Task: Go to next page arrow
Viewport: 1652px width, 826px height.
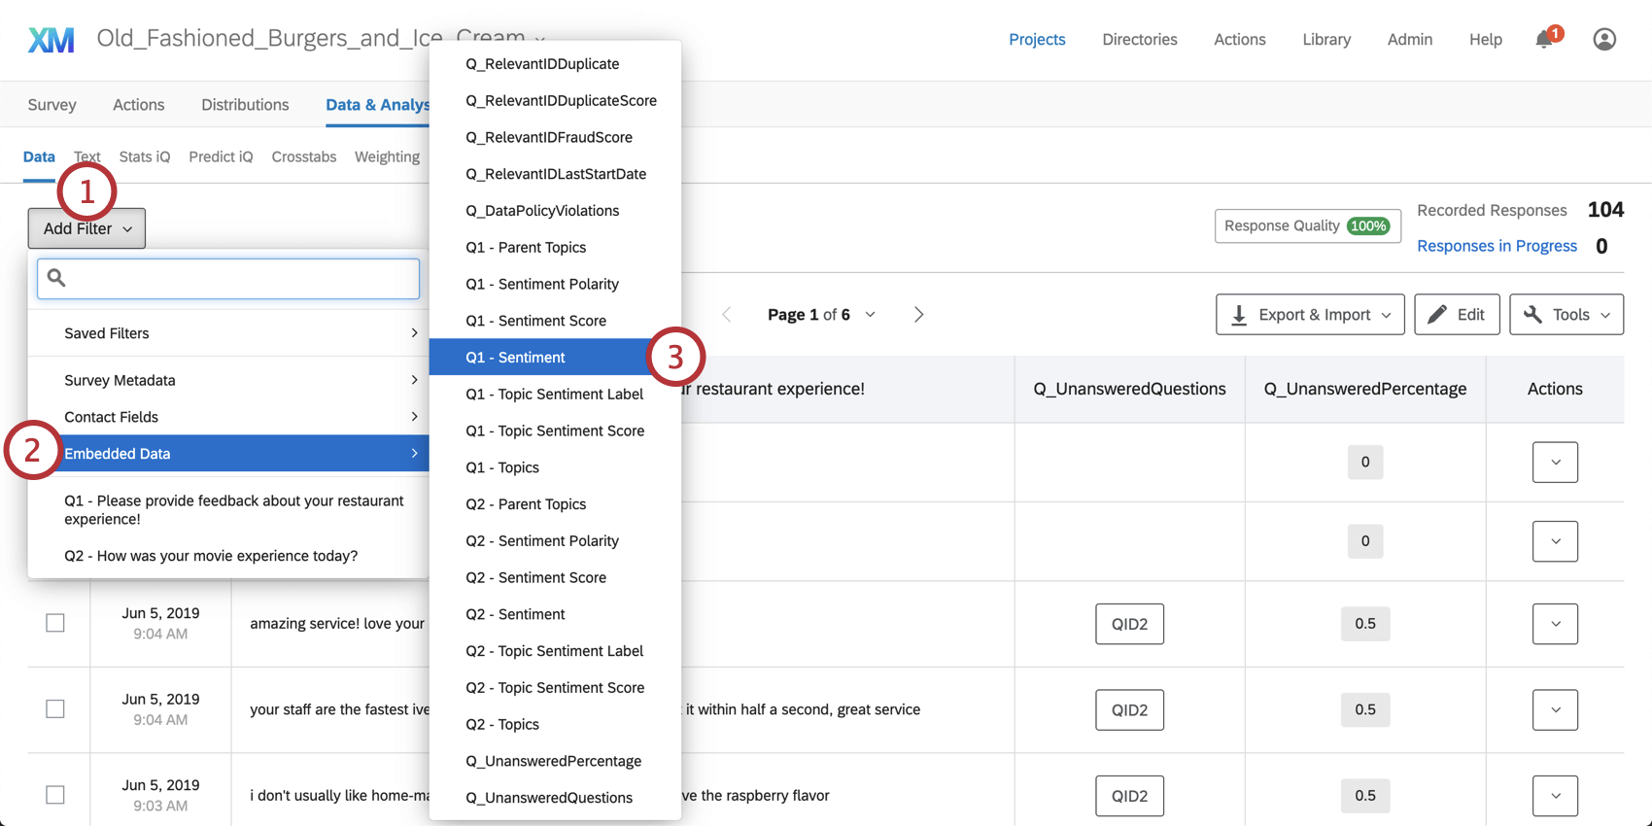Action: [918, 315]
